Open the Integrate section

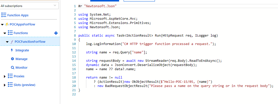pos(22,50)
